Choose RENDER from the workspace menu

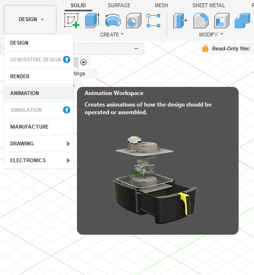click(38, 76)
